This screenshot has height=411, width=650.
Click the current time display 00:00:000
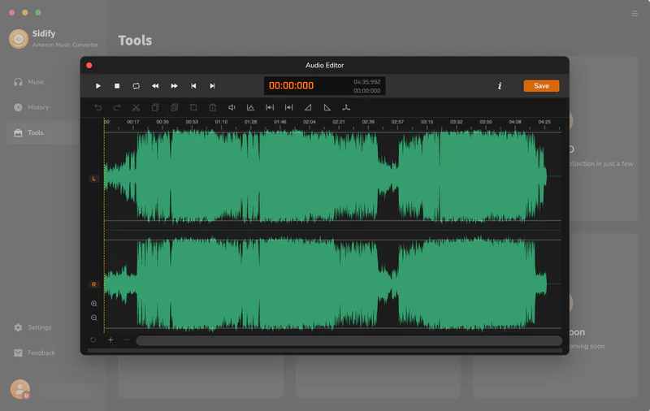click(292, 86)
